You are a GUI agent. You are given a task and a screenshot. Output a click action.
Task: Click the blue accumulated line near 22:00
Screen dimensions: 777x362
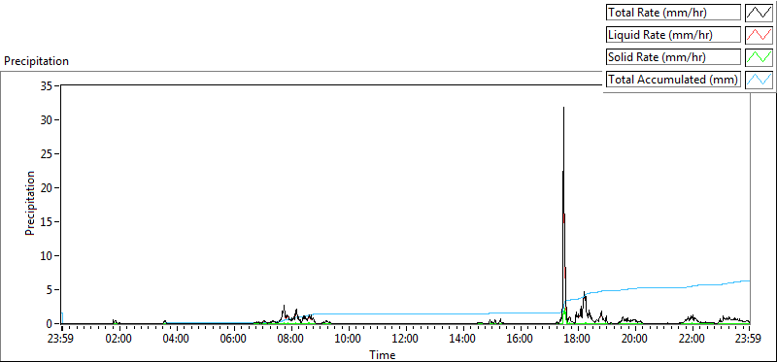(692, 286)
